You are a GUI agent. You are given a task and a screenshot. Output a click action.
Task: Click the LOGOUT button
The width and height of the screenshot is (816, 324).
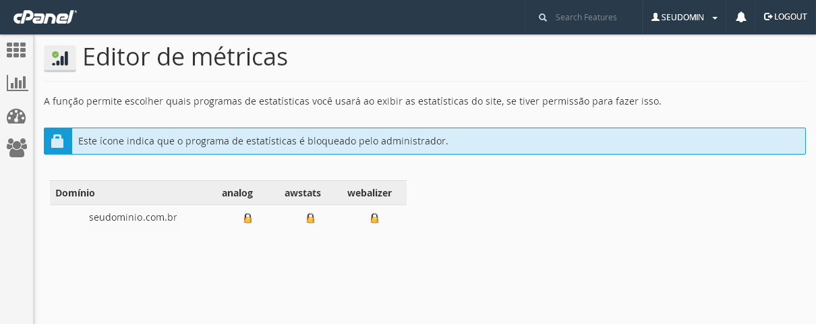(x=786, y=17)
